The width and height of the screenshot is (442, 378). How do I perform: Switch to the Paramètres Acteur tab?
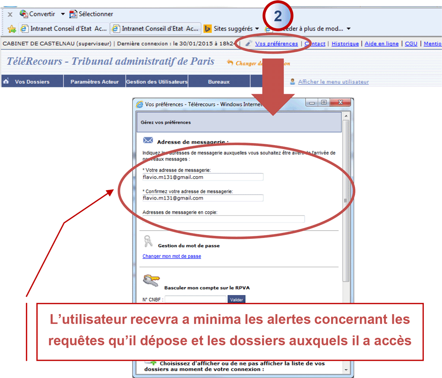coord(95,82)
